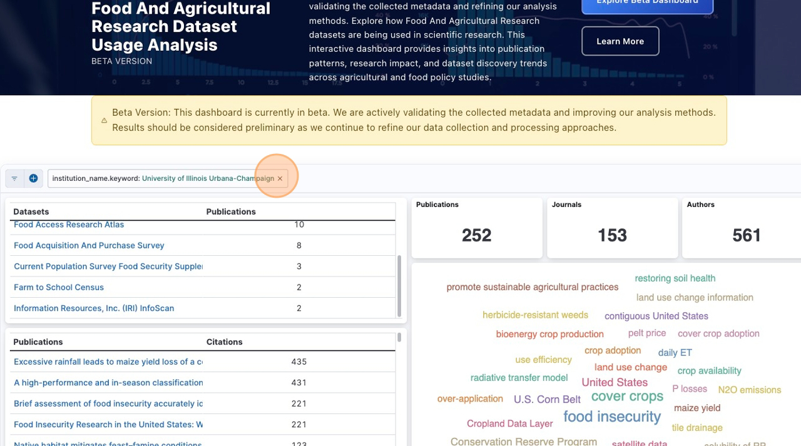Open Native habitat mitigates feast-famine publication

pyautogui.click(x=108, y=444)
